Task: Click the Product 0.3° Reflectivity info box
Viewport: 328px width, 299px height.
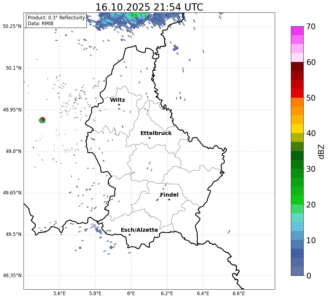Action: click(x=56, y=20)
